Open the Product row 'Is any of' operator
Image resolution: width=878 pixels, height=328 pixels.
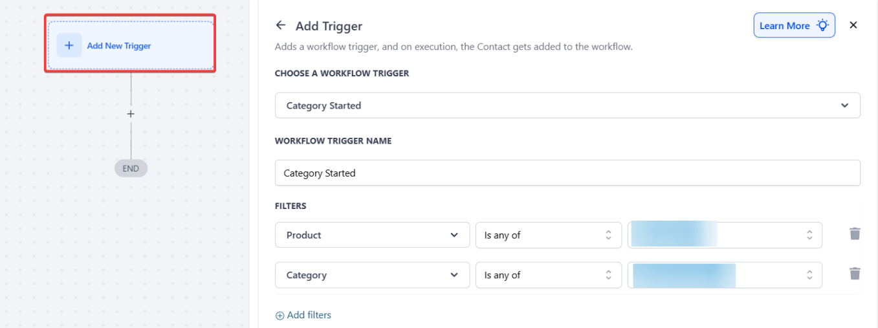[x=547, y=235]
